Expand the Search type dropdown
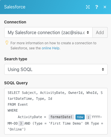The image size is (111, 137). click(56, 69)
